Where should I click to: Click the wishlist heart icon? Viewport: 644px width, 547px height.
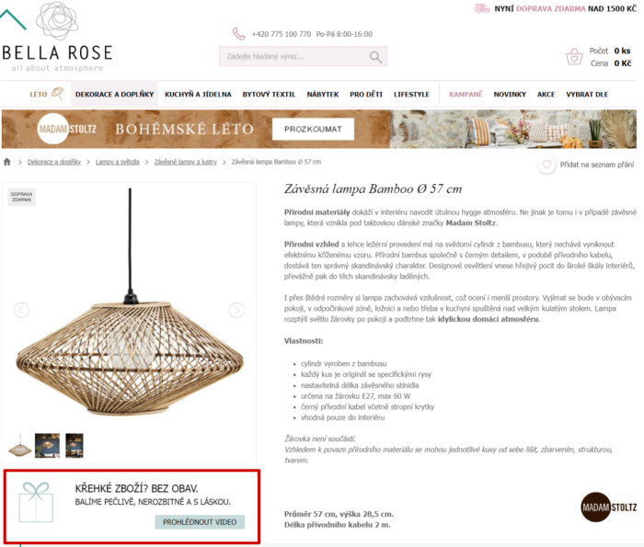546,165
